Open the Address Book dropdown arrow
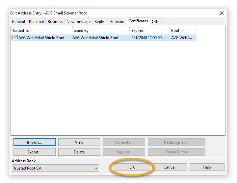The image size is (237, 183). click(x=96, y=168)
